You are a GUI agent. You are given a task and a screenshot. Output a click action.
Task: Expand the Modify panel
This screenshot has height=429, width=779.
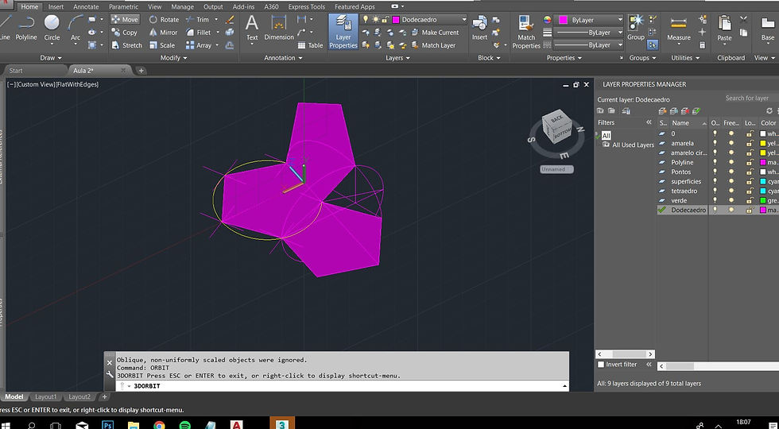click(173, 58)
